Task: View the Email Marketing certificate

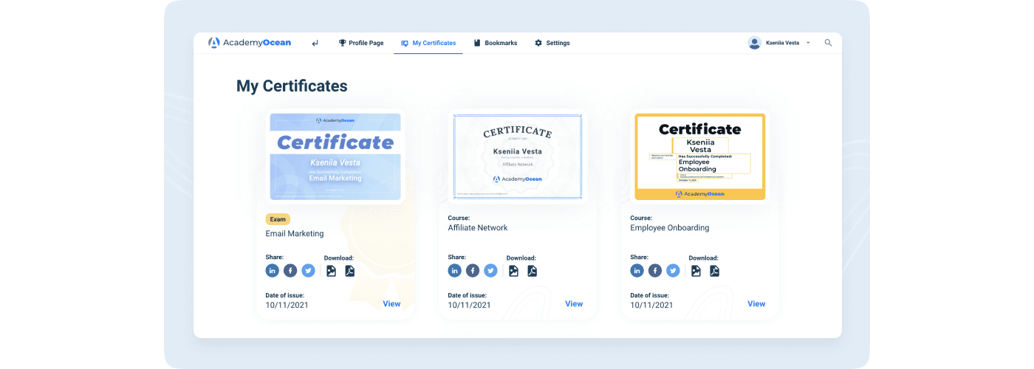Action: (x=391, y=304)
